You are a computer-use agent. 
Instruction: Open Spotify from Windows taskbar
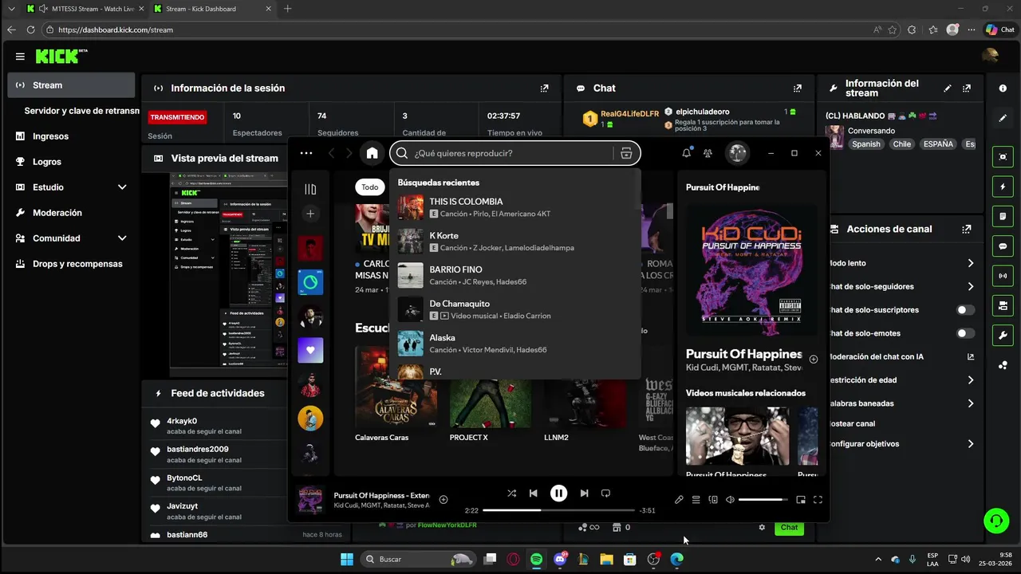click(536, 560)
